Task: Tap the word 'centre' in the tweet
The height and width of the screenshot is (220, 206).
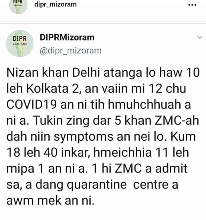Action: pyautogui.click(x=151, y=185)
